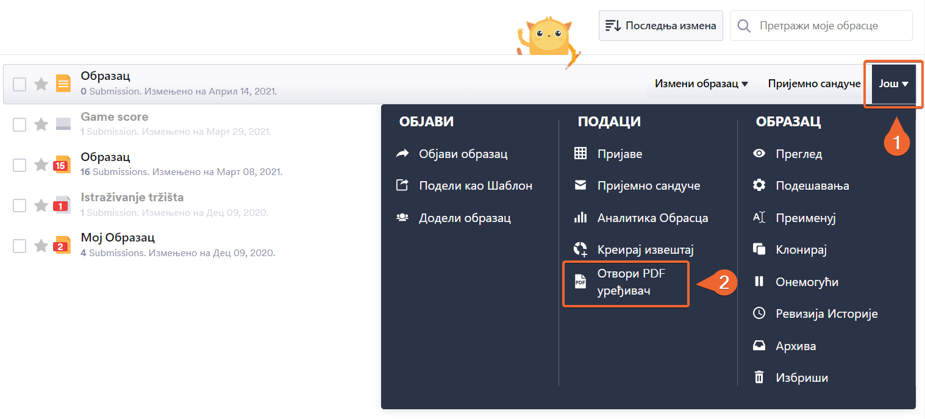
Task: Select the Мој Образац checkbox
Action: tap(20, 245)
